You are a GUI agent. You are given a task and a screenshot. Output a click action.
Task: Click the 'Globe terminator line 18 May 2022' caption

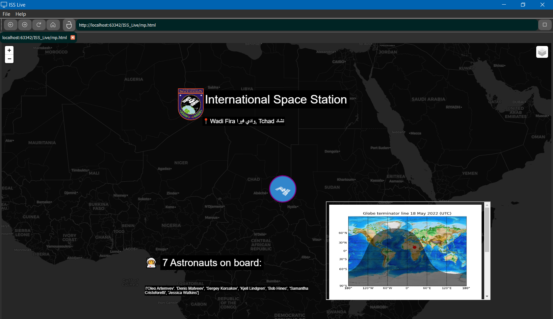[407, 213]
